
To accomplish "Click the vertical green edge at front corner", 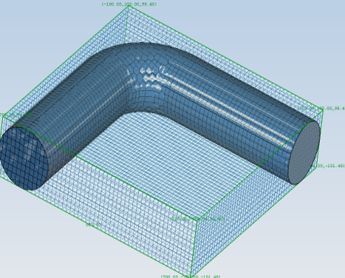I will [x=194, y=248].
